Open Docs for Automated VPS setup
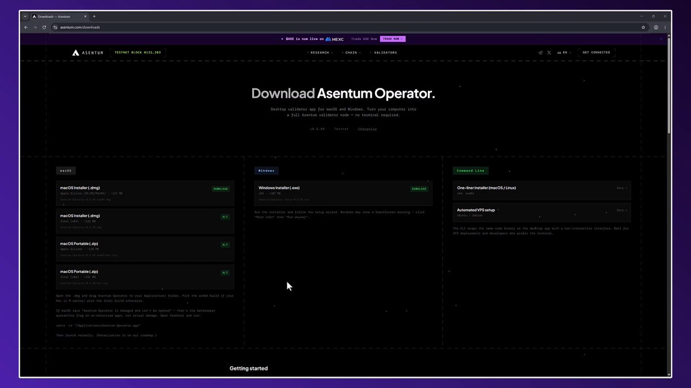The height and width of the screenshot is (388, 691). tap(621, 210)
